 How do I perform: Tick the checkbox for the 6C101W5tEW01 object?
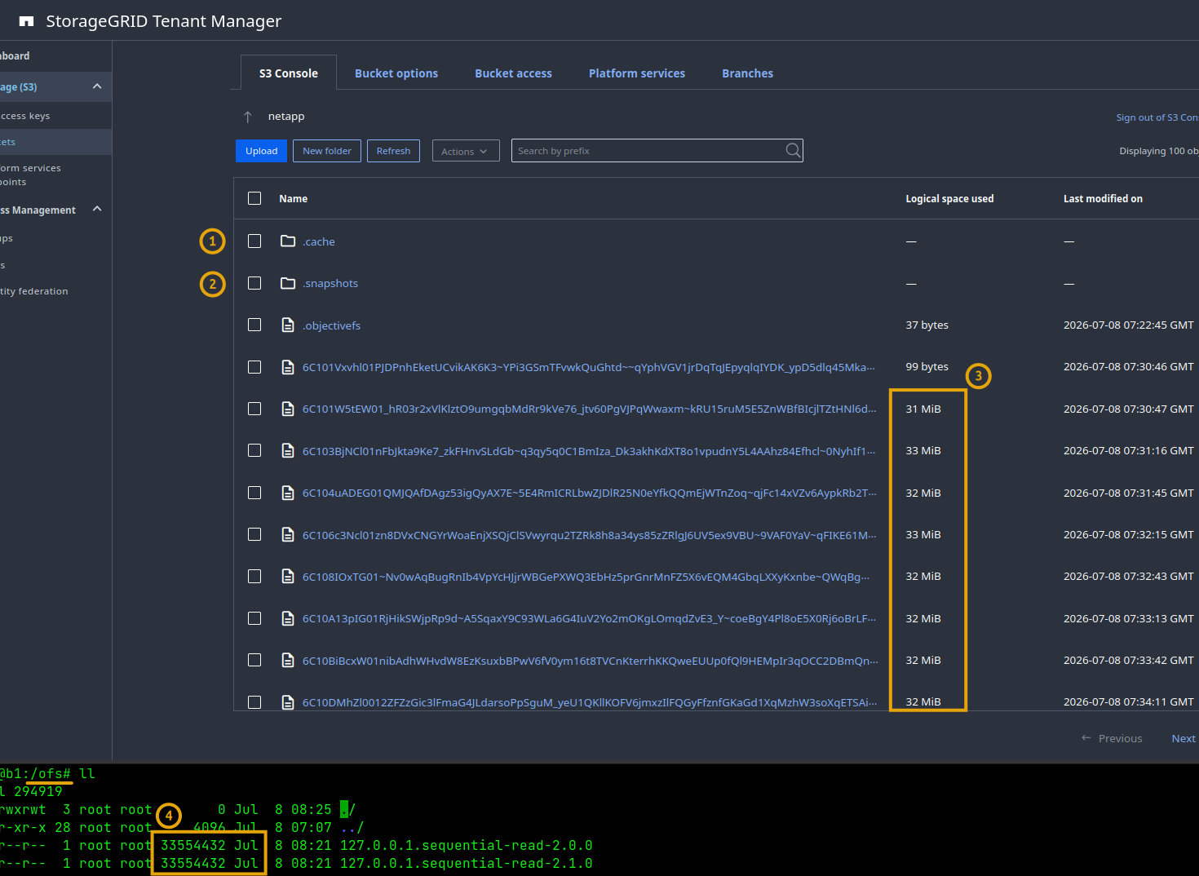(254, 409)
